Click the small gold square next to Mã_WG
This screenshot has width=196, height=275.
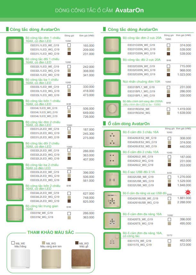(x=44, y=243)
